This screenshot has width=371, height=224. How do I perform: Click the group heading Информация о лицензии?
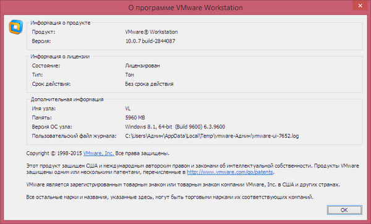point(60,57)
